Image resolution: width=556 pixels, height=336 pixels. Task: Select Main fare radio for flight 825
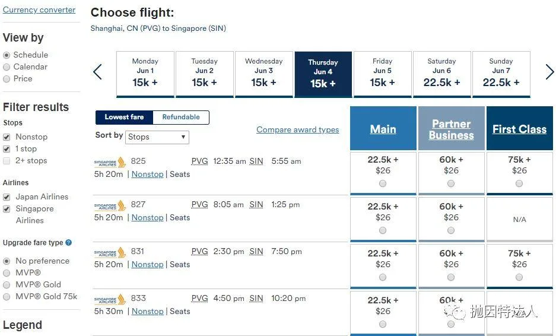[x=383, y=183]
